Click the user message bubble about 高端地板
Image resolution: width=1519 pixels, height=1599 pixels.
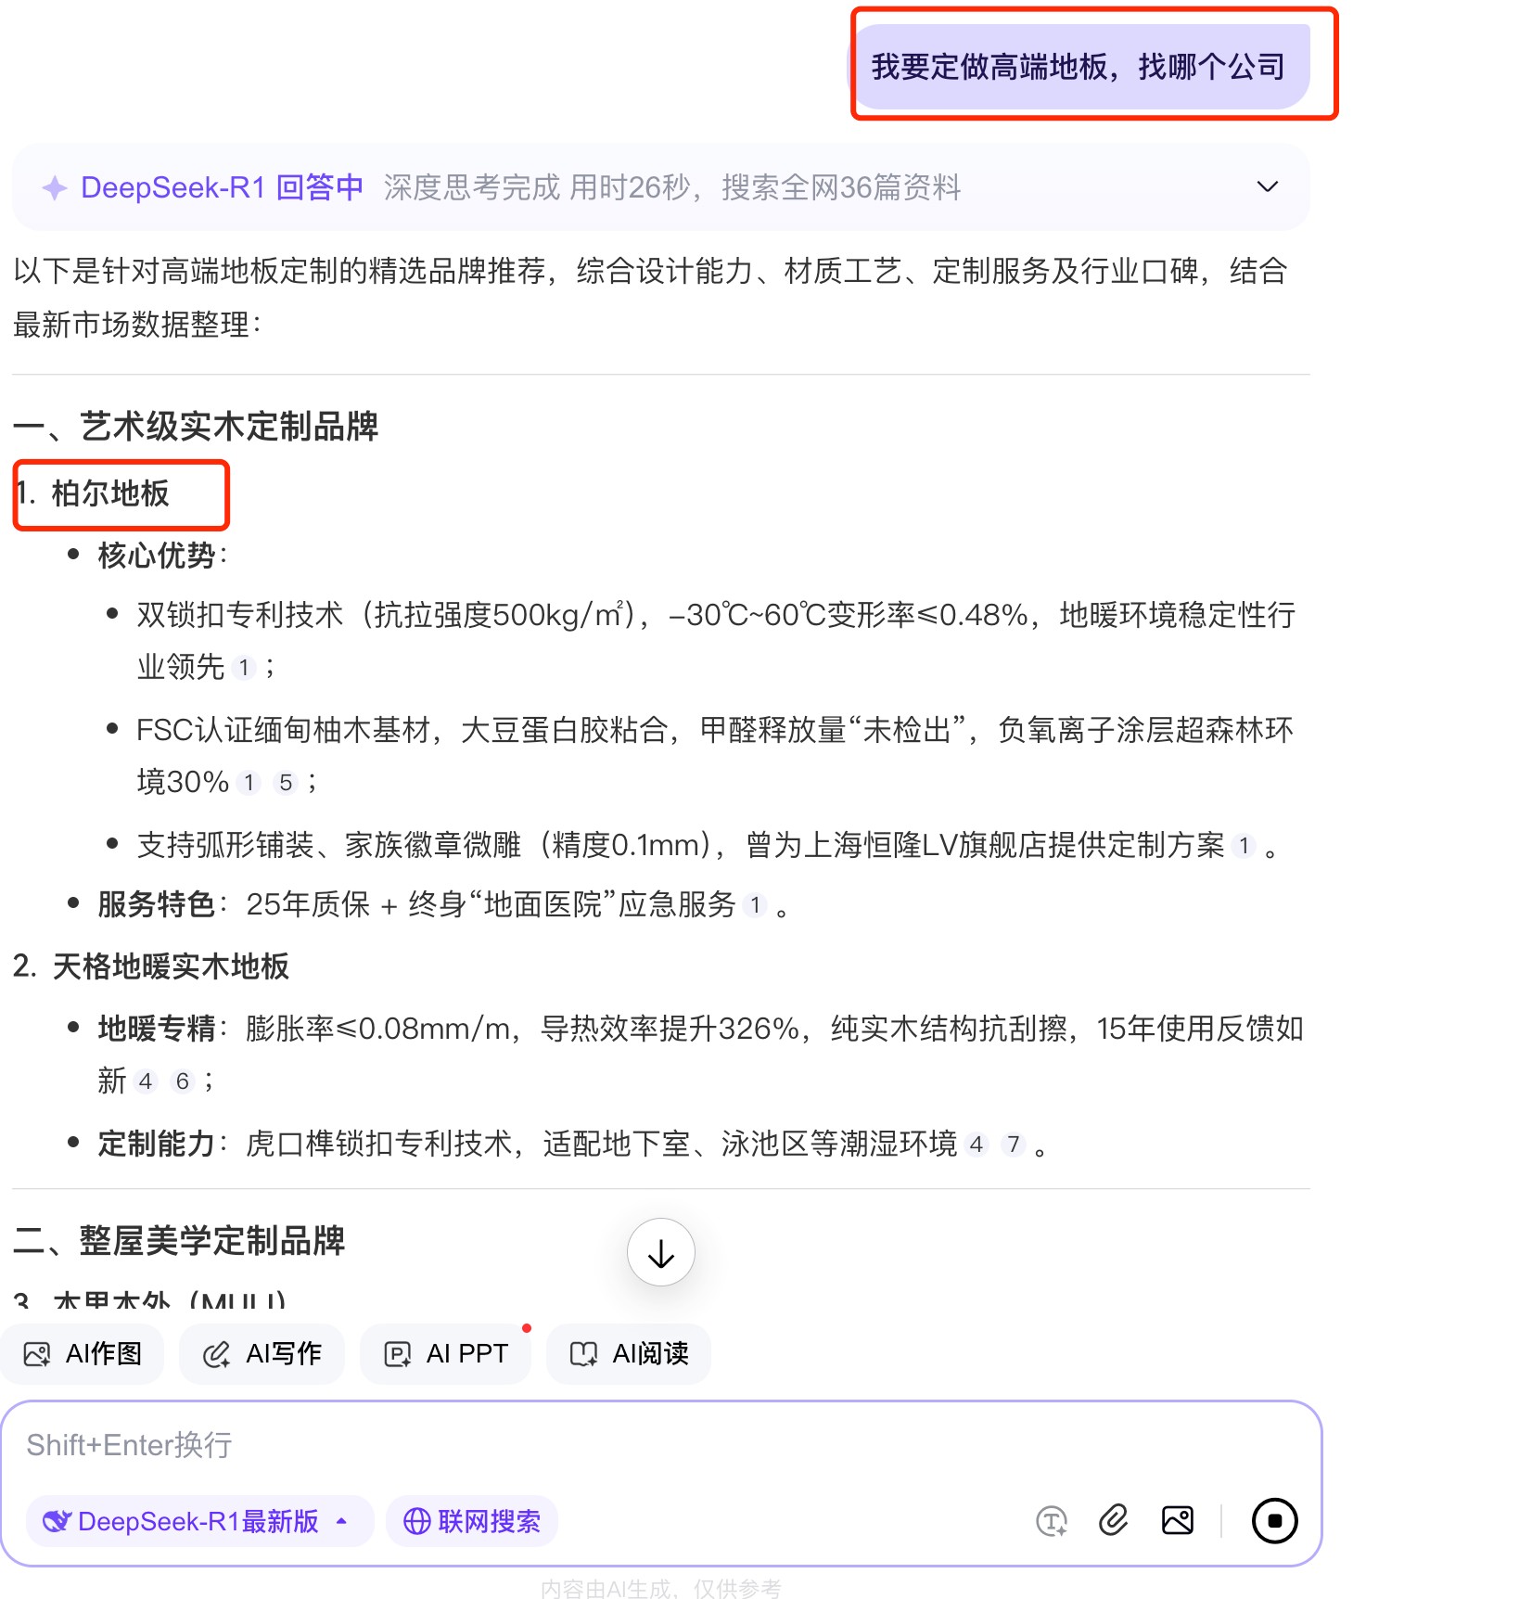pyautogui.click(x=1079, y=67)
